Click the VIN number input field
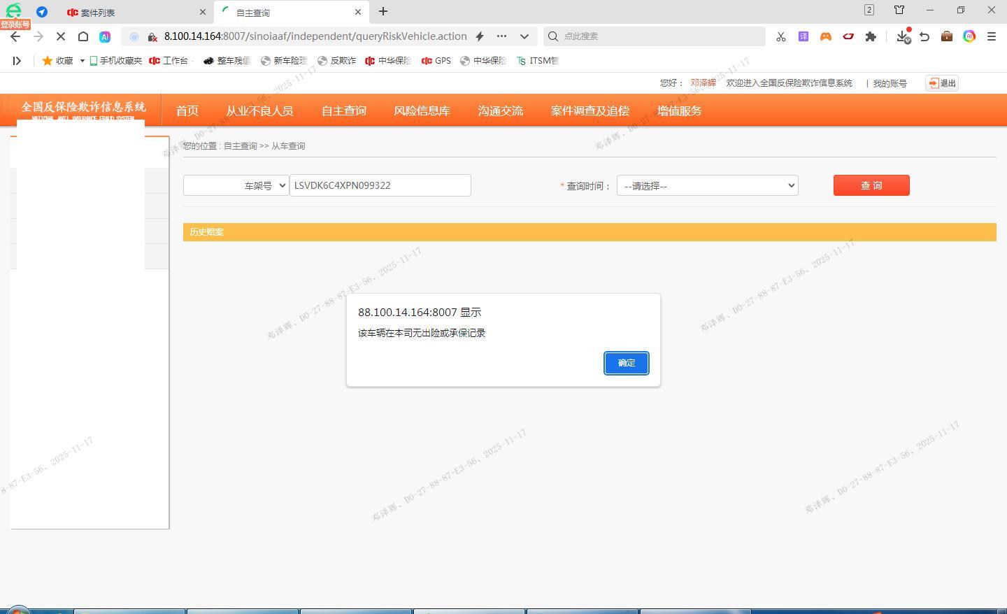The width and height of the screenshot is (1007, 614). pyautogui.click(x=380, y=185)
